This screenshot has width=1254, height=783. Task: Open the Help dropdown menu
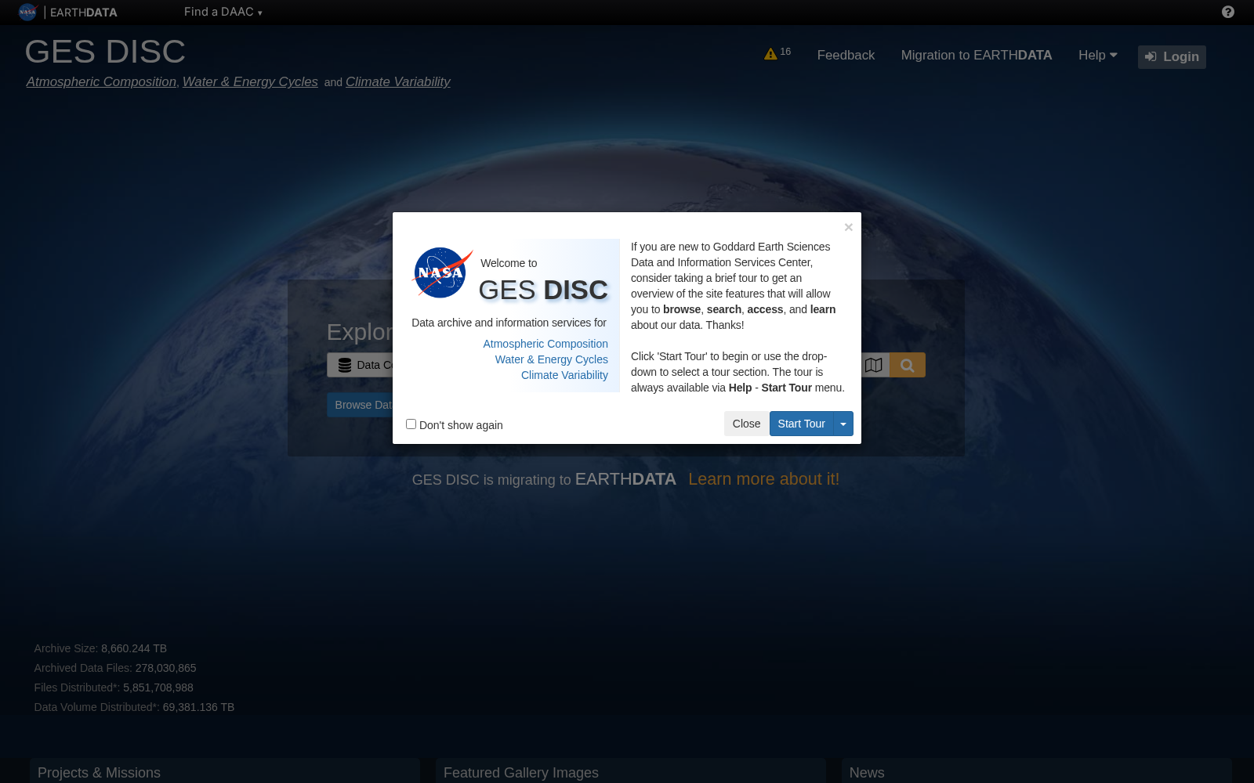point(1098,55)
